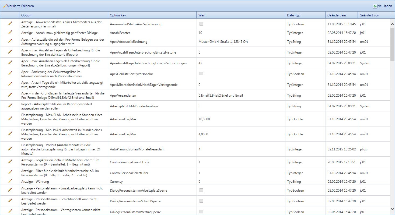Click 'System' in the ArbeitsplatzIdsMitSonderfunktion row

[x=365, y=106]
